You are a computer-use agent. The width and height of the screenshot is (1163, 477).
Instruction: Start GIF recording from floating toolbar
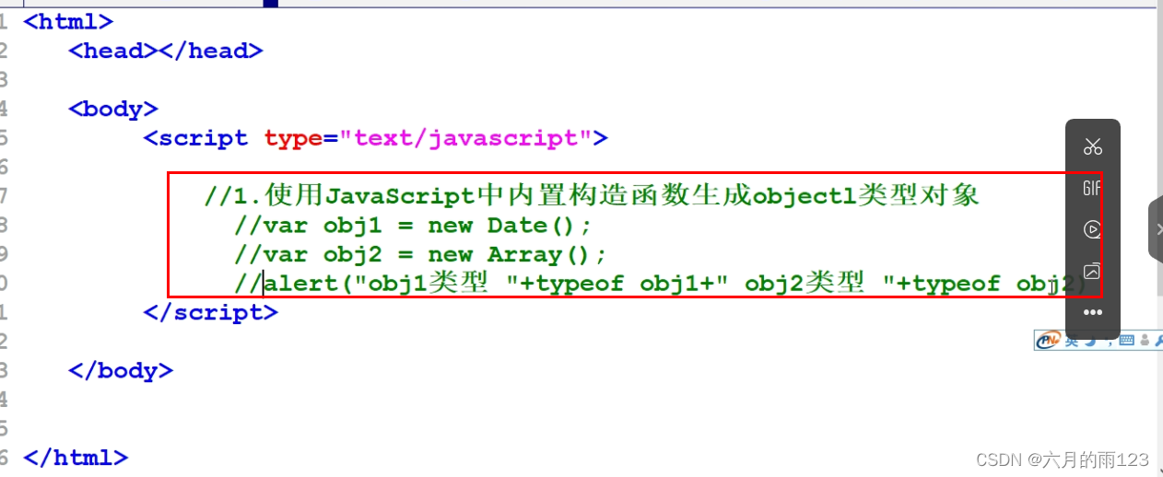coord(1093,188)
